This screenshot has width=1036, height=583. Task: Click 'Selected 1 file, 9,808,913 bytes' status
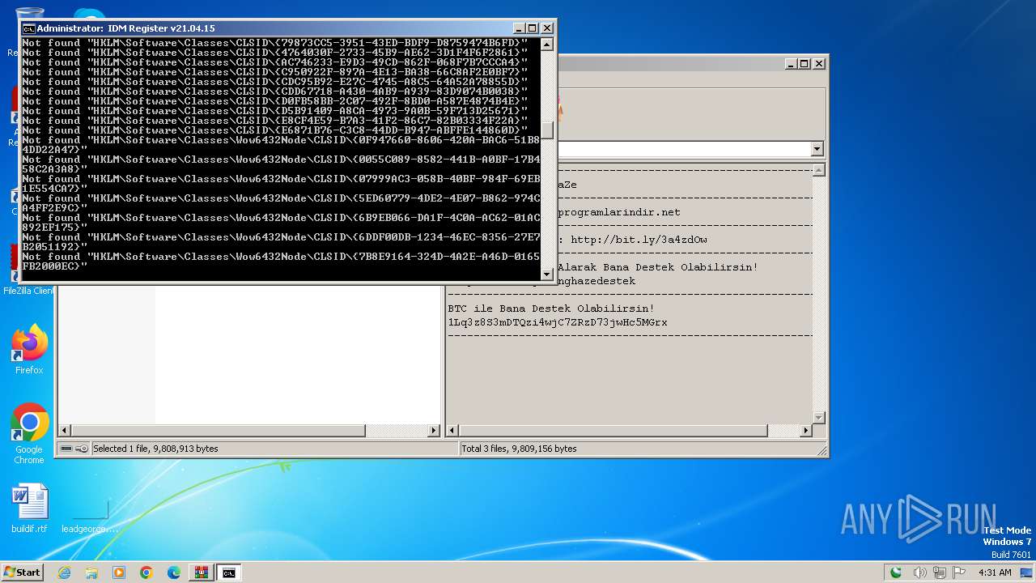155,449
